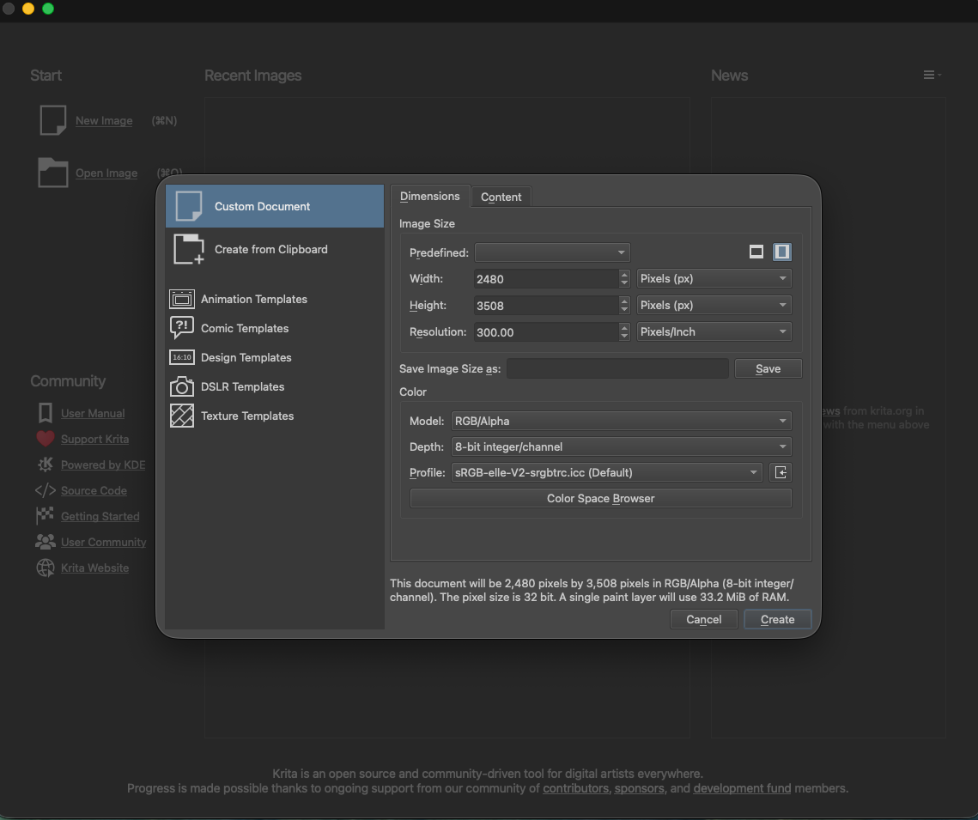
Task: Click Save next to image size name
Action: (768, 368)
